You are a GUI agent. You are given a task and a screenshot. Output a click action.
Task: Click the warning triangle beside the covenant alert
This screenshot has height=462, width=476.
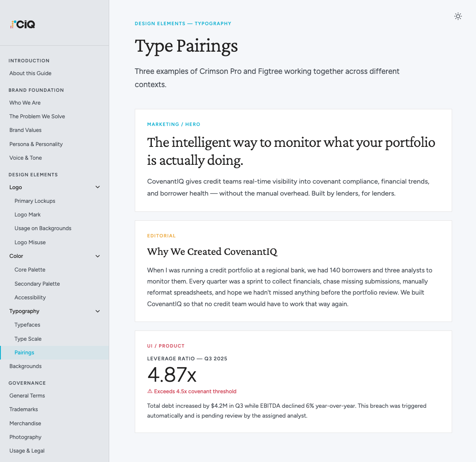pos(149,391)
